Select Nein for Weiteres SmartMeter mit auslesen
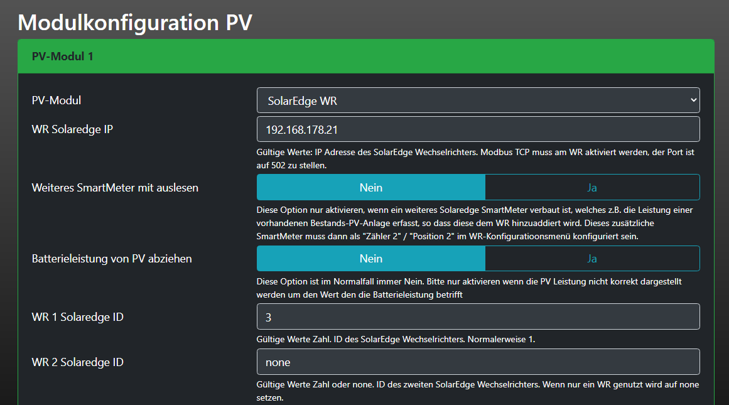Viewport: 729px width, 405px height. (x=371, y=187)
